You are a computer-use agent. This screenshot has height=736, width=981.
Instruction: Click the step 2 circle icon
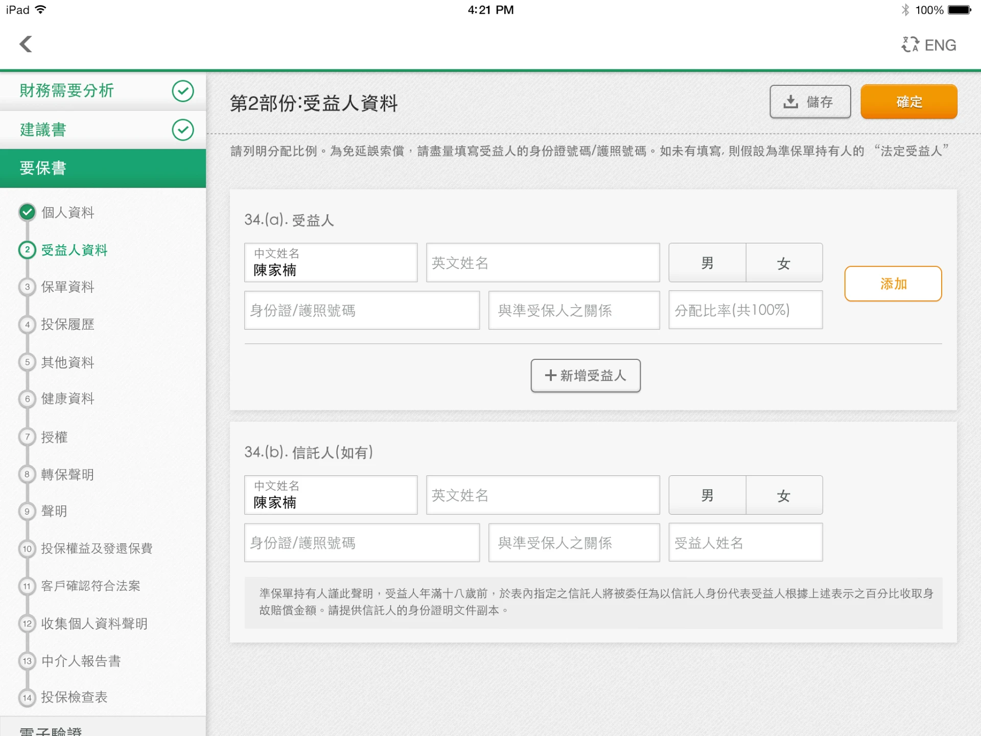pyautogui.click(x=27, y=250)
